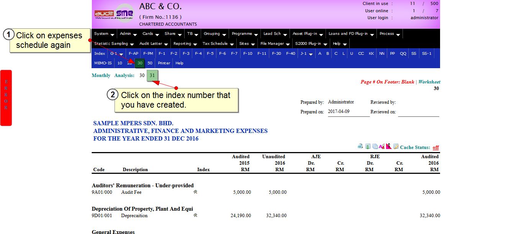Image resolution: width=532 pixels, height=234 pixels.
Task: Click the pink triangle 'S' icon
Action: tap(388, 146)
